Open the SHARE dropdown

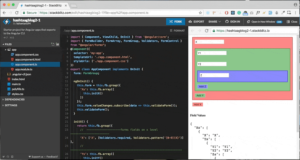pos(214,22)
